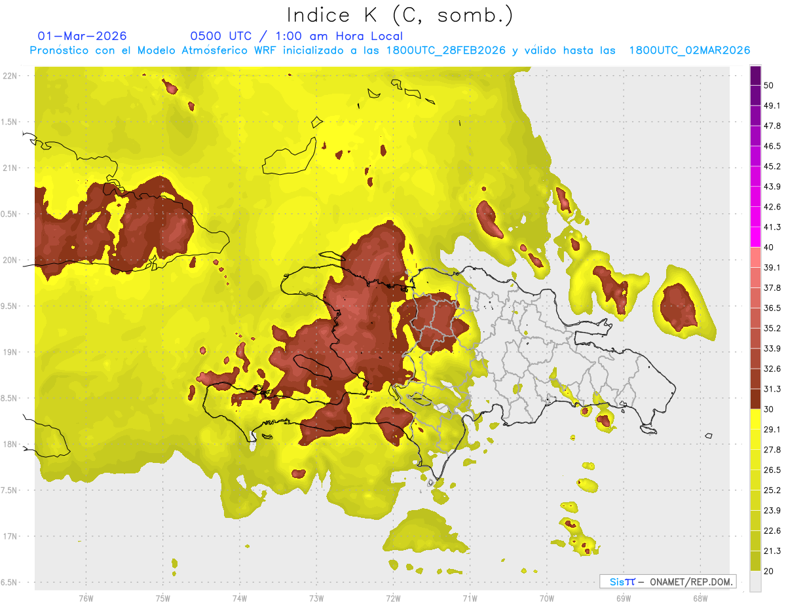
Task: Click the map title "Indice K (C, somb.)"
Action: pos(400,15)
